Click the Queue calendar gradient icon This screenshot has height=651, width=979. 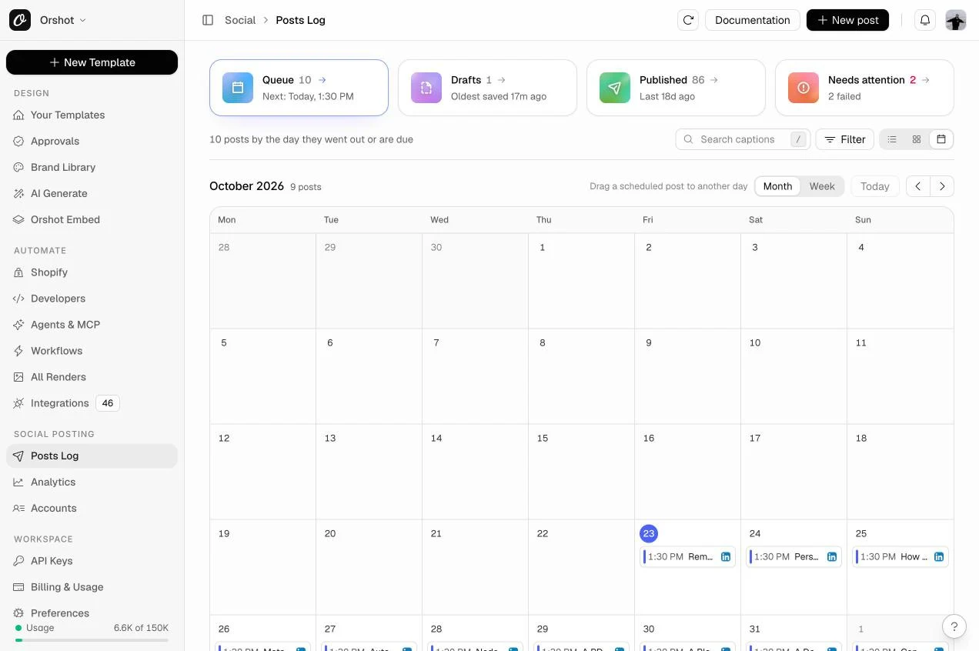pos(238,88)
